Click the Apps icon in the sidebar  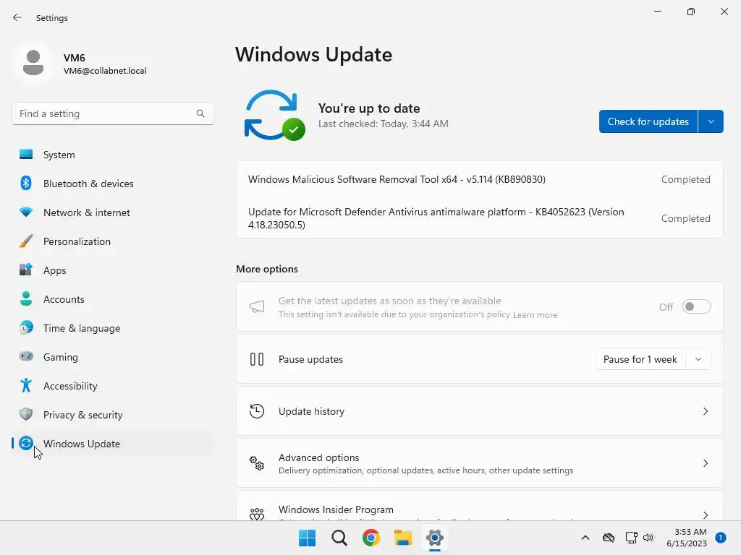click(26, 270)
